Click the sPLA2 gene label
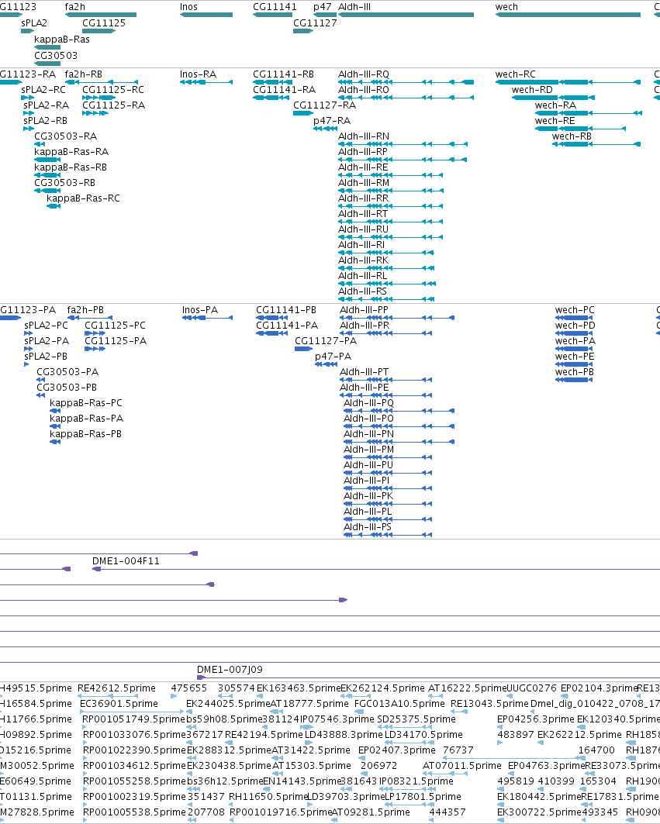 click(34, 23)
